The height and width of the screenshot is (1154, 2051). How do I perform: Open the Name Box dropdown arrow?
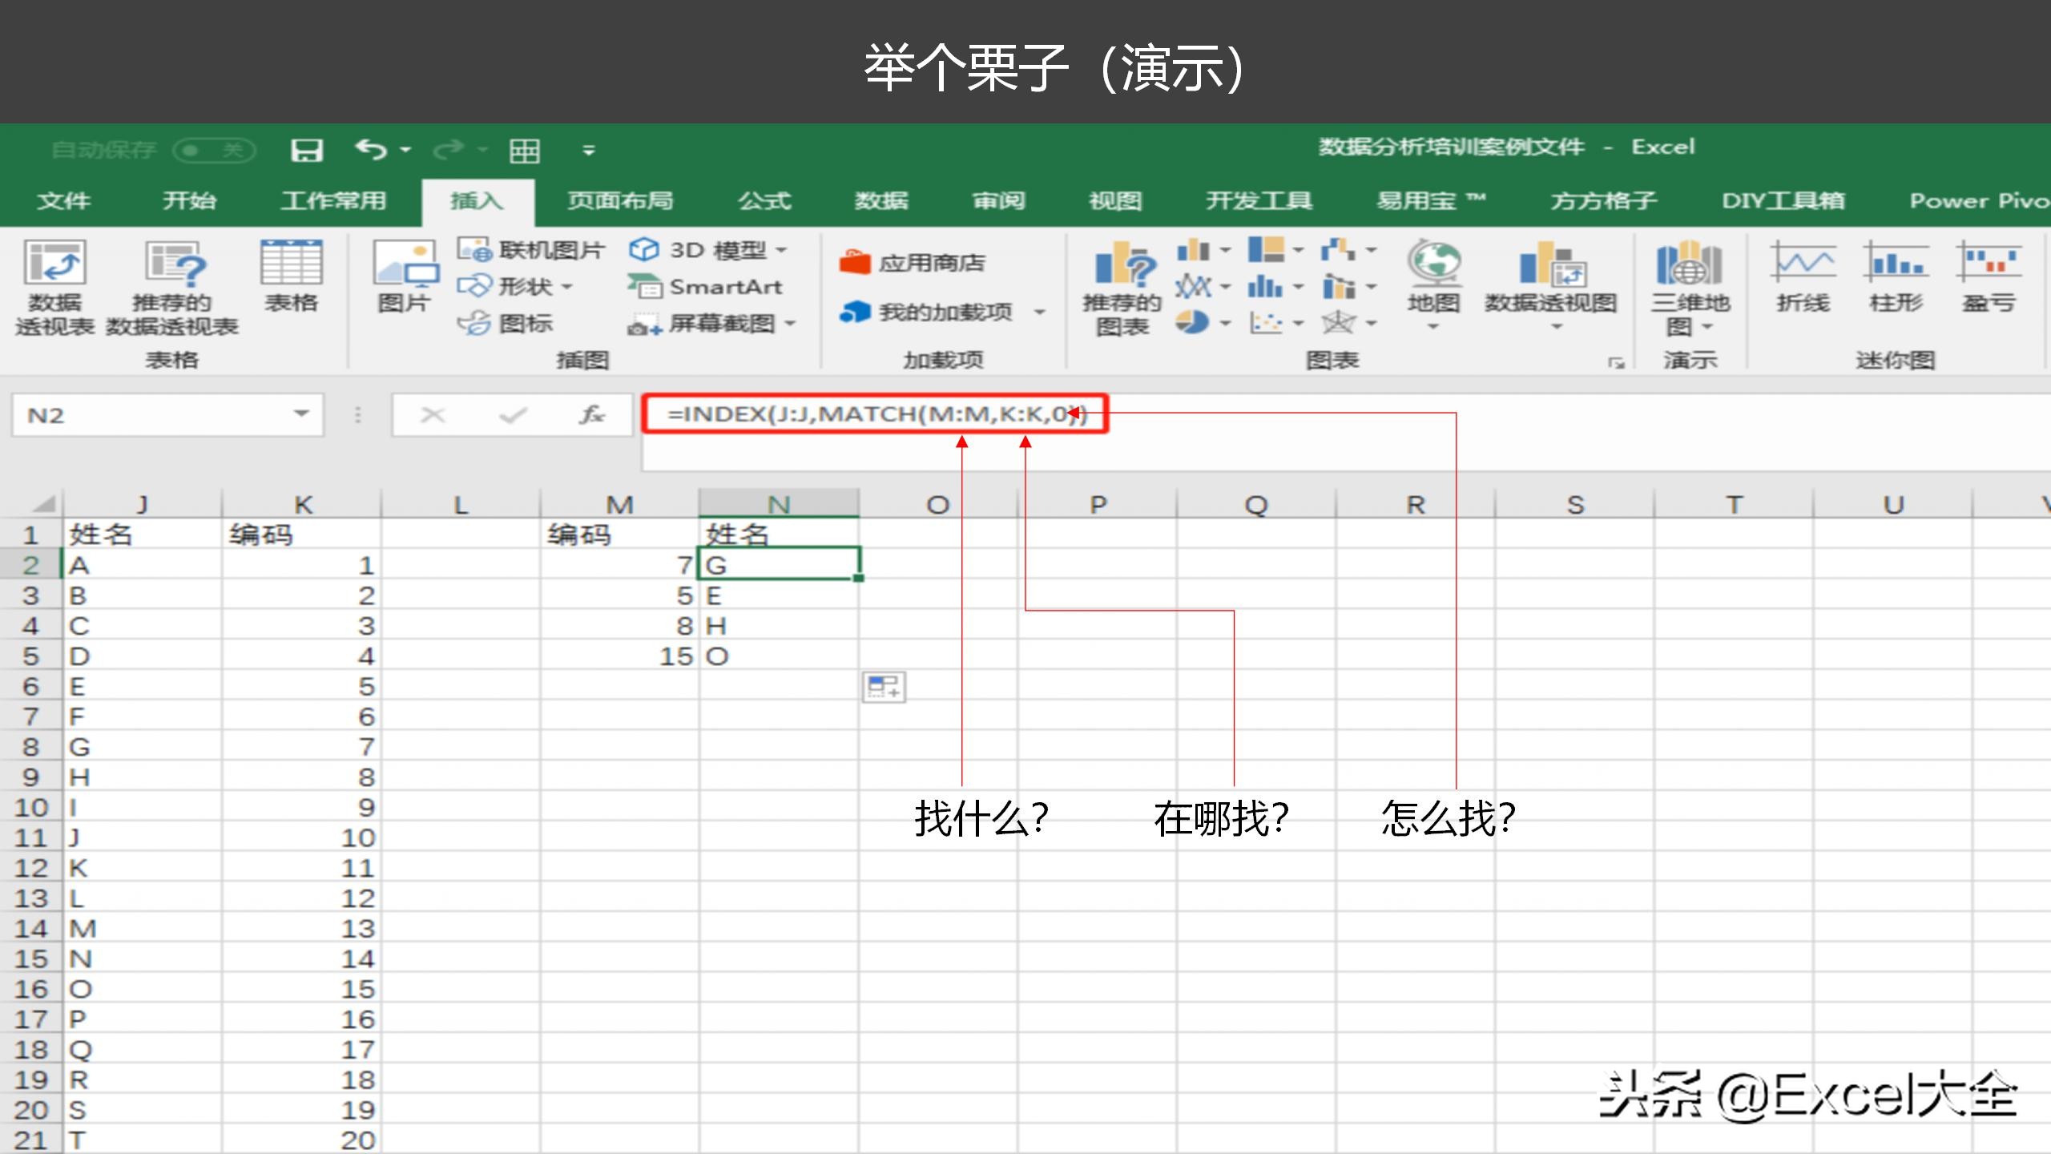click(x=302, y=414)
